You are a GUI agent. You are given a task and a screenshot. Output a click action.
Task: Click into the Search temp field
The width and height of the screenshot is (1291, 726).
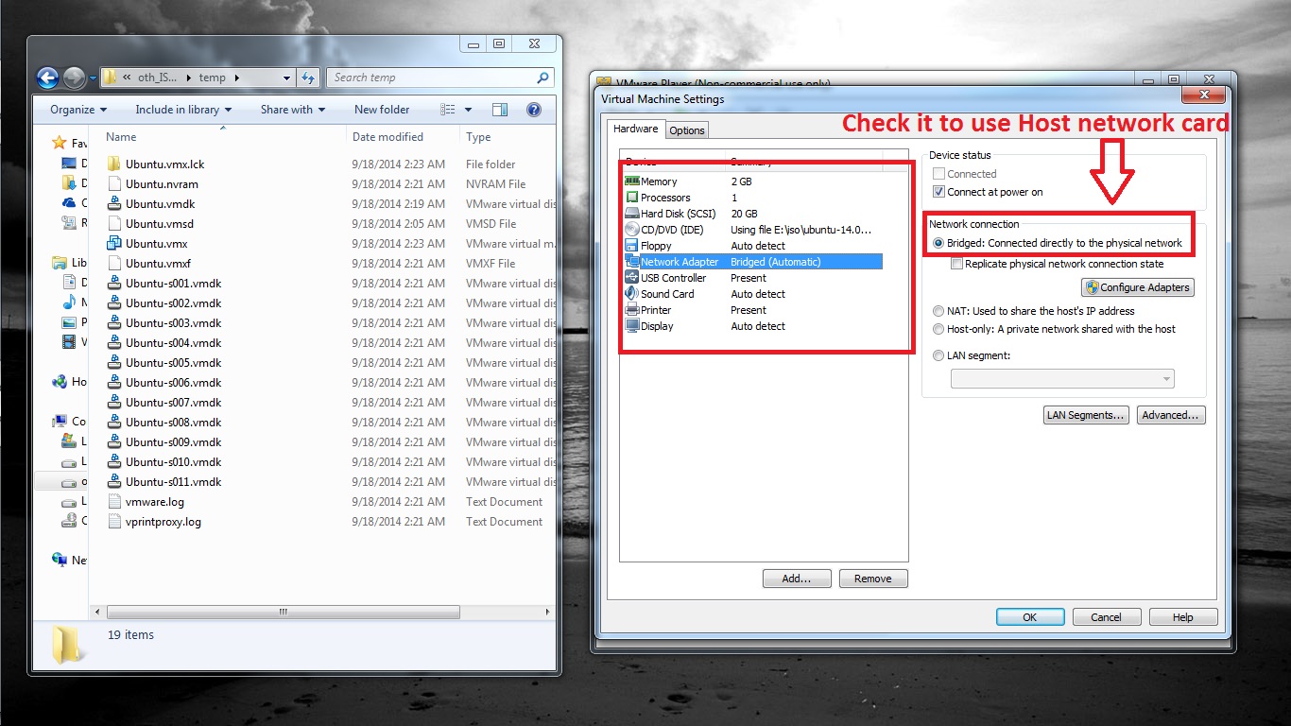(431, 78)
